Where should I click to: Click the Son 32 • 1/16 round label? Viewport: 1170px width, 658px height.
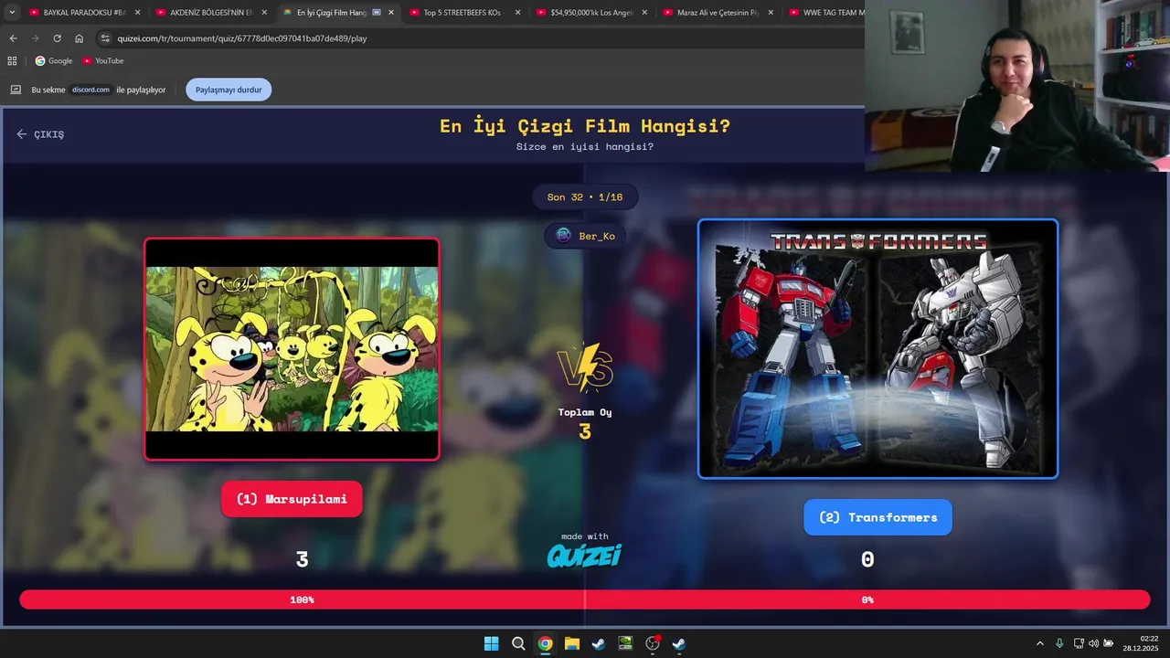pos(585,197)
